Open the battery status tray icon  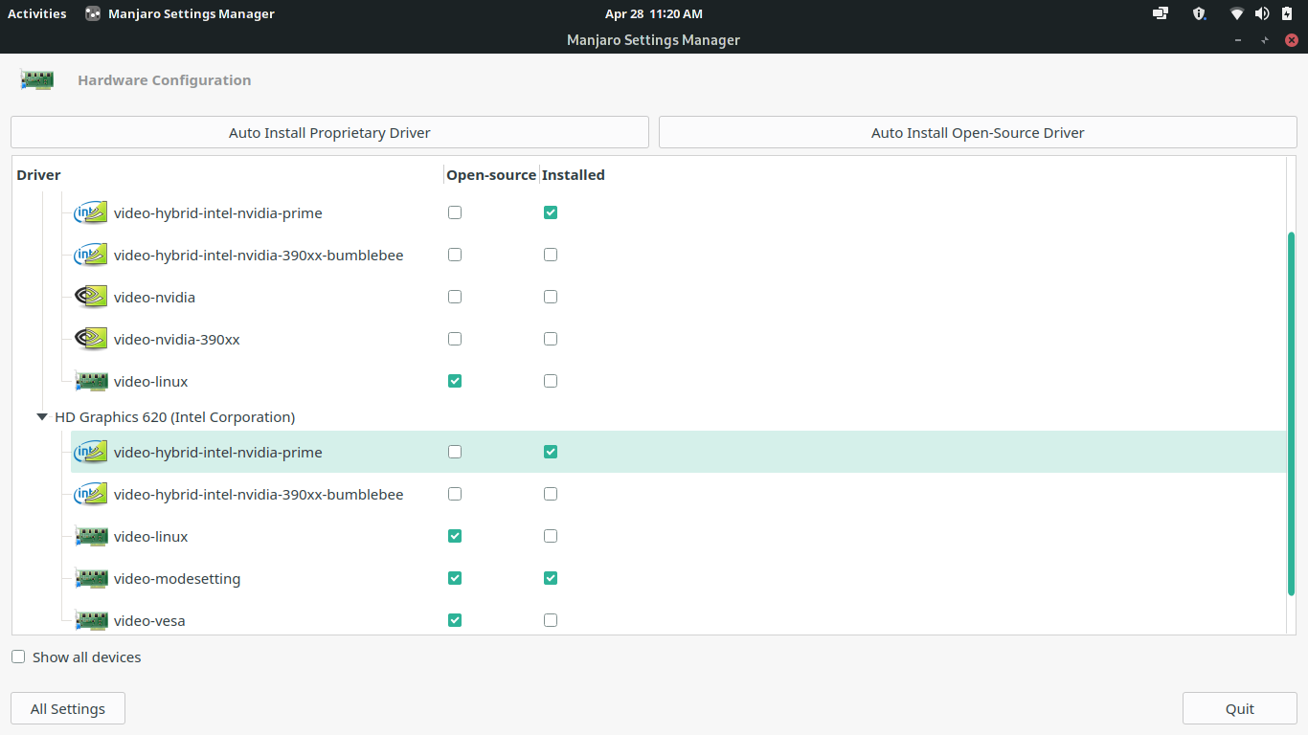pyautogui.click(x=1286, y=13)
